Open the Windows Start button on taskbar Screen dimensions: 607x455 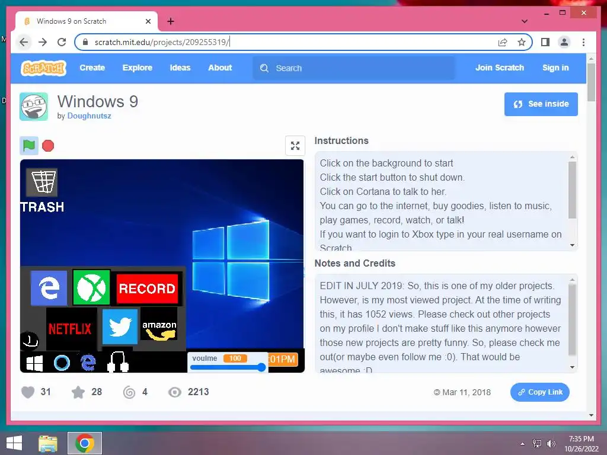[14, 443]
